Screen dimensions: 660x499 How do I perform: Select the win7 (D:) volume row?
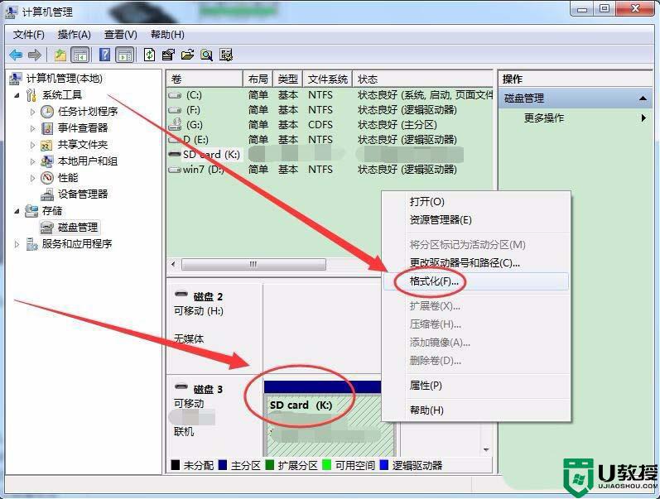click(330, 170)
